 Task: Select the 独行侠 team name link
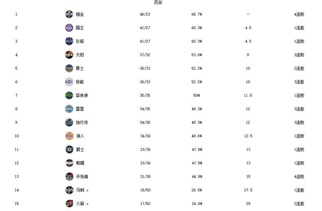(82, 122)
